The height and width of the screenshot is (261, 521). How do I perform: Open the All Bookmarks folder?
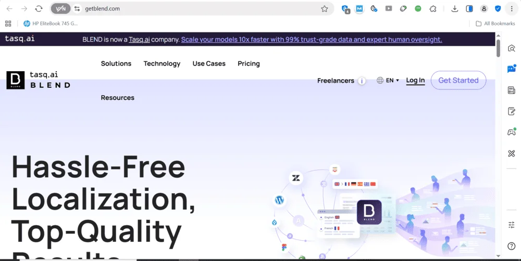[x=495, y=23]
